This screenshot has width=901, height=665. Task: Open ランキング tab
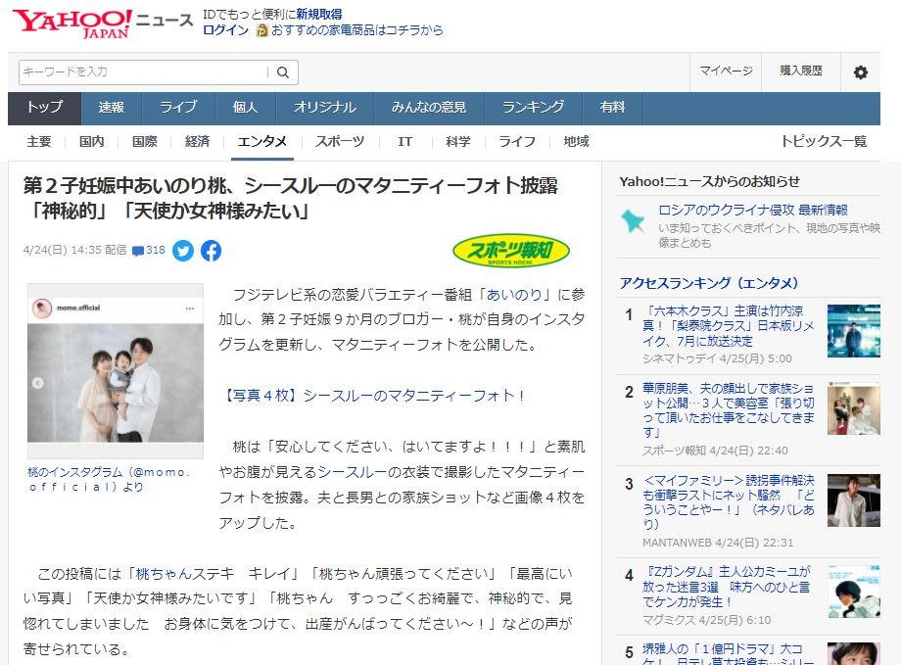[533, 108]
